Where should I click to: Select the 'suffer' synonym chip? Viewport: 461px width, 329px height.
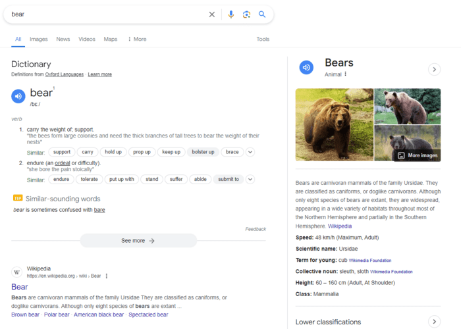pyautogui.click(x=176, y=179)
